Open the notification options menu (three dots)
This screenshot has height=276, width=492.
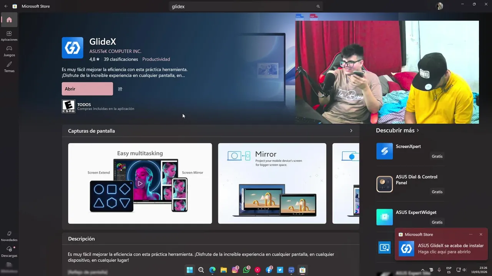click(470, 234)
